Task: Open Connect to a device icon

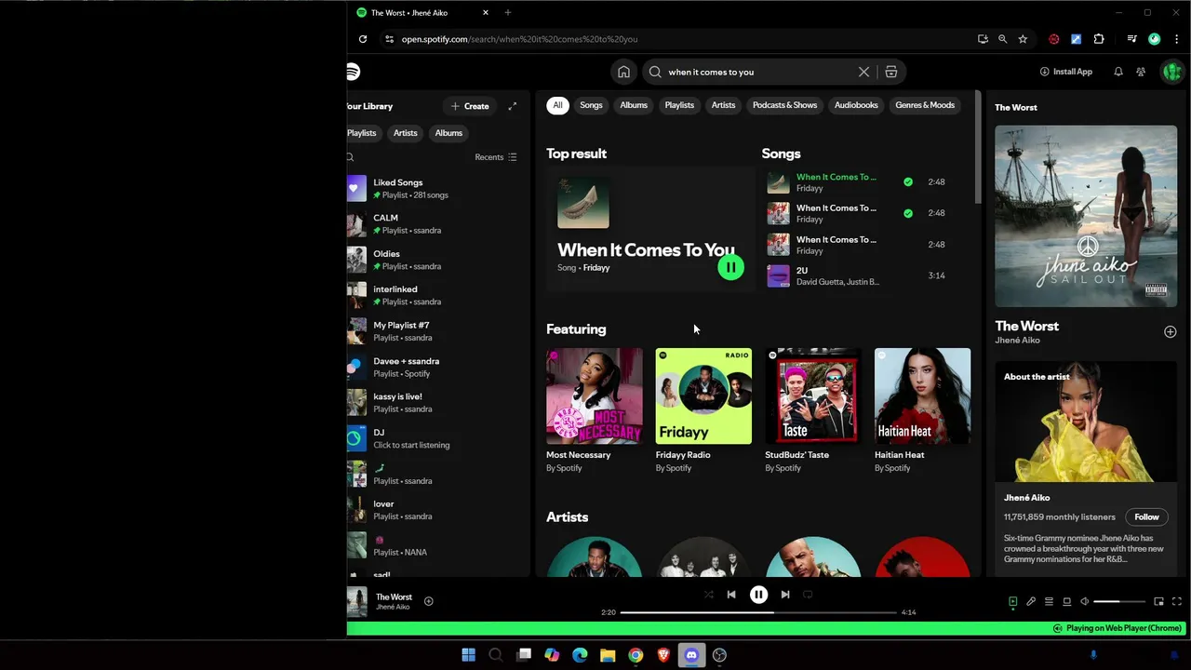Action: 1067,601
